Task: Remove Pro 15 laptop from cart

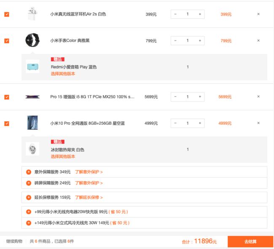Action: click(258, 96)
